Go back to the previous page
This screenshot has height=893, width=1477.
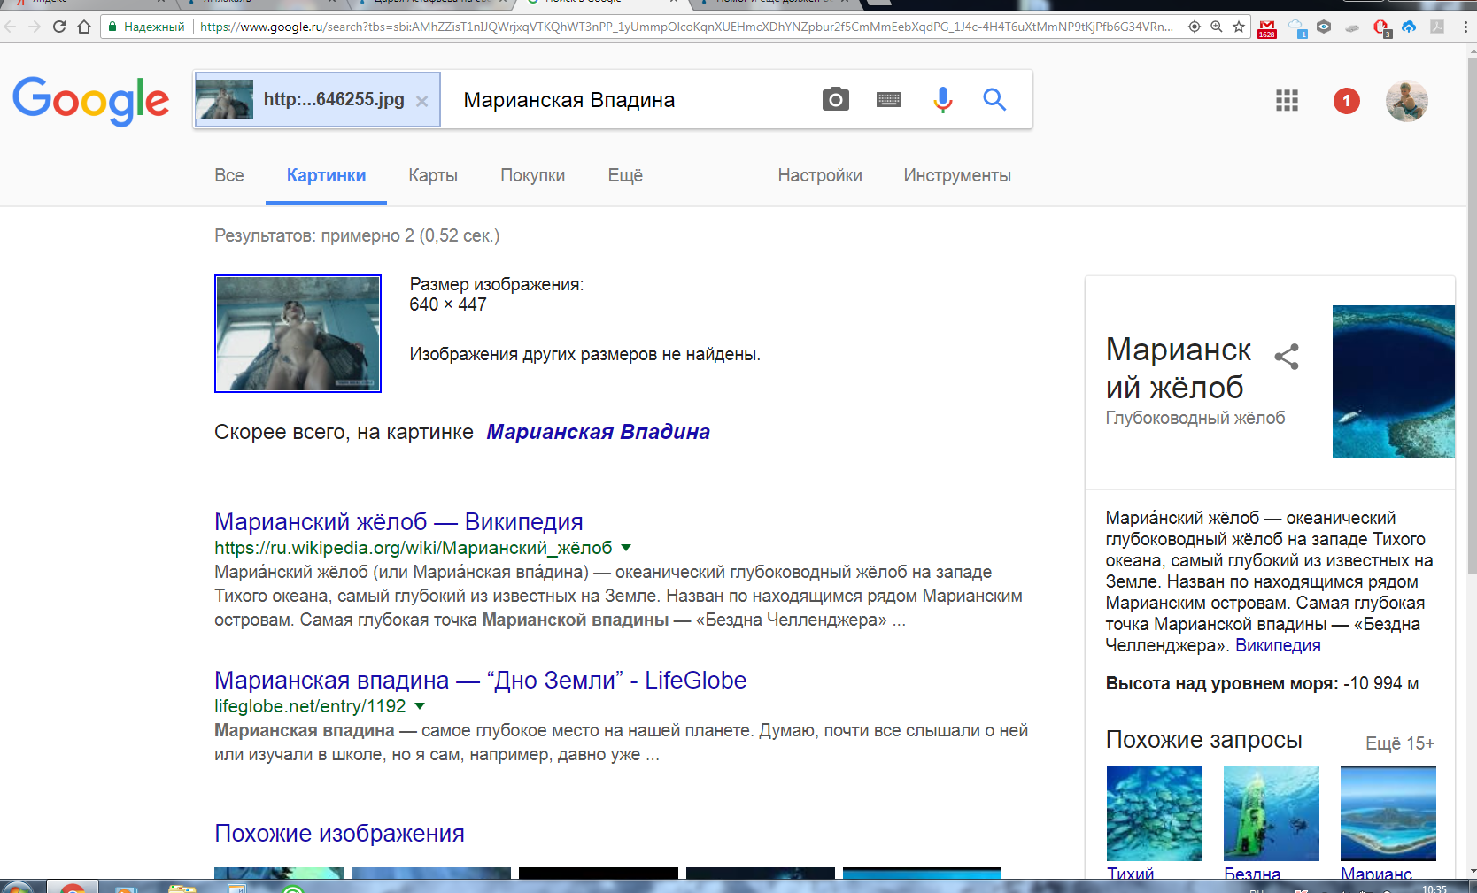pos(11,27)
